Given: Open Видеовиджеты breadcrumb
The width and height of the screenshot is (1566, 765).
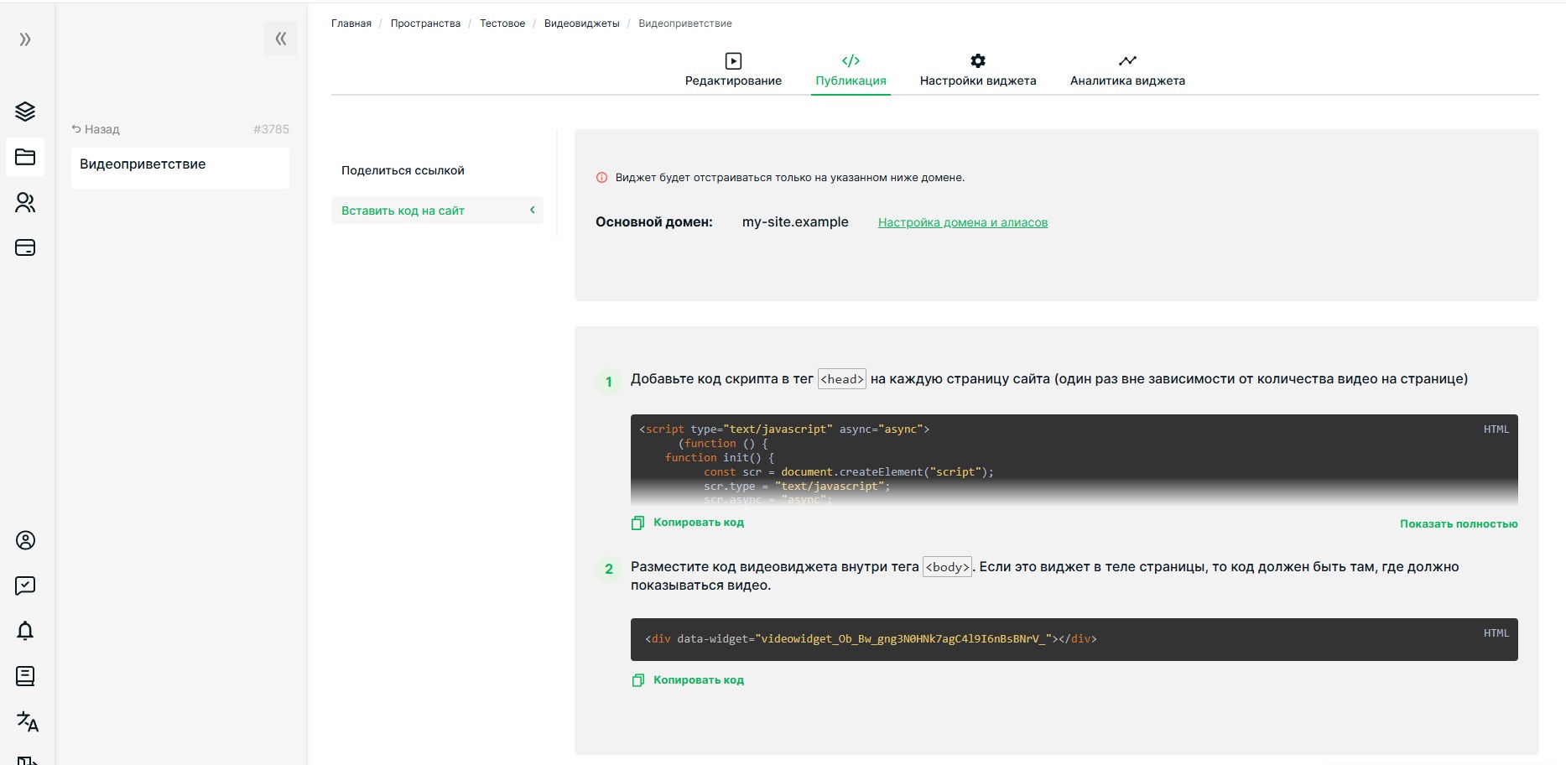Looking at the screenshot, I should pyautogui.click(x=581, y=23).
